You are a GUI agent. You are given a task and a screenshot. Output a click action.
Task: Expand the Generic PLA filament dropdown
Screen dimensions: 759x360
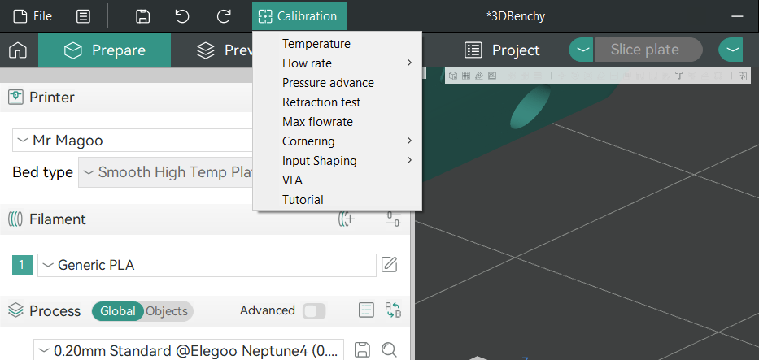(x=207, y=265)
